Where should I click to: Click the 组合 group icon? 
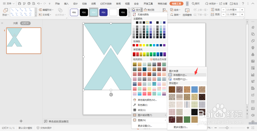pyautogui.click(x=172, y=10)
